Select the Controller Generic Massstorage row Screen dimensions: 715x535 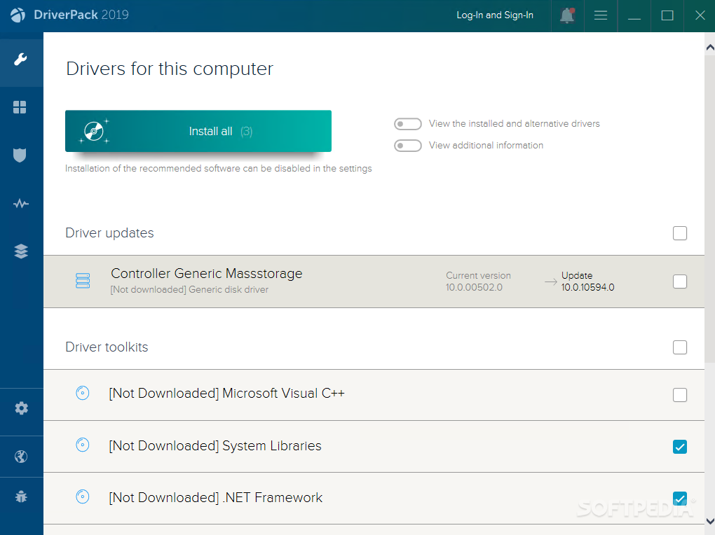pyautogui.click(x=280, y=282)
